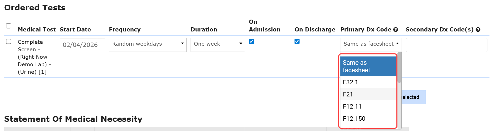Click the Medical Test column header
Viewport: 490px width, 131px height.
tap(37, 30)
